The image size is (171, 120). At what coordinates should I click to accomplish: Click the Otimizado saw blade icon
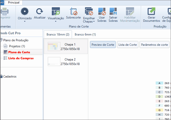coord(25,11)
